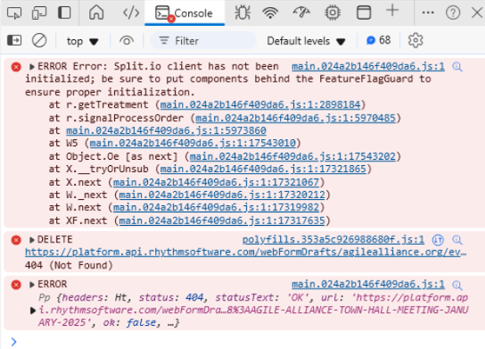485x349 pixels.
Task: Open the W.next stack frame link
Action: (216, 207)
